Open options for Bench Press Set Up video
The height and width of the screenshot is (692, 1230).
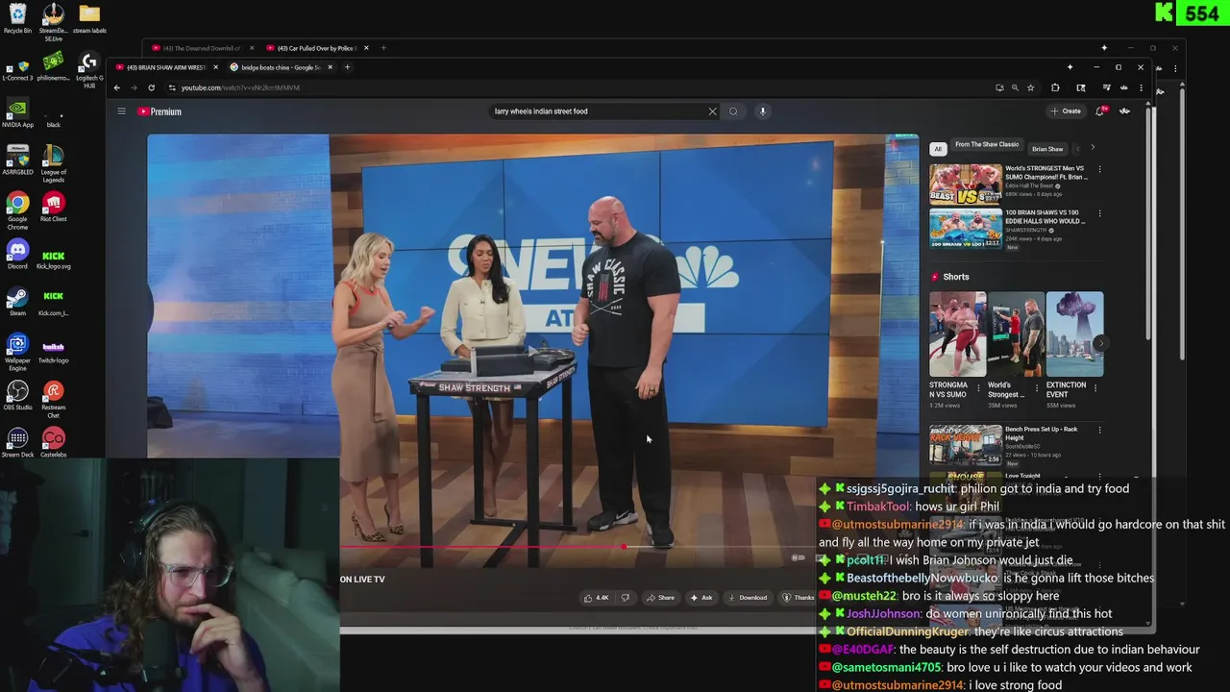(1099, 430)
